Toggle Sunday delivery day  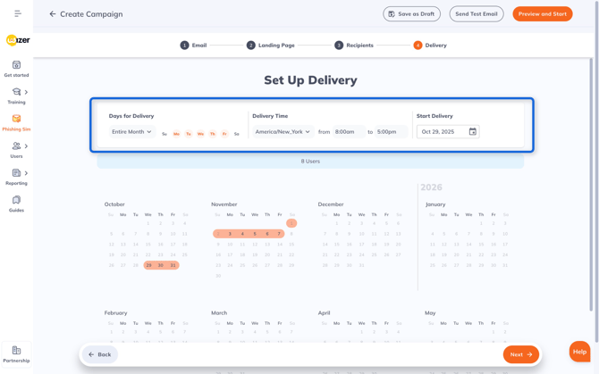click(x=165, y=134)
